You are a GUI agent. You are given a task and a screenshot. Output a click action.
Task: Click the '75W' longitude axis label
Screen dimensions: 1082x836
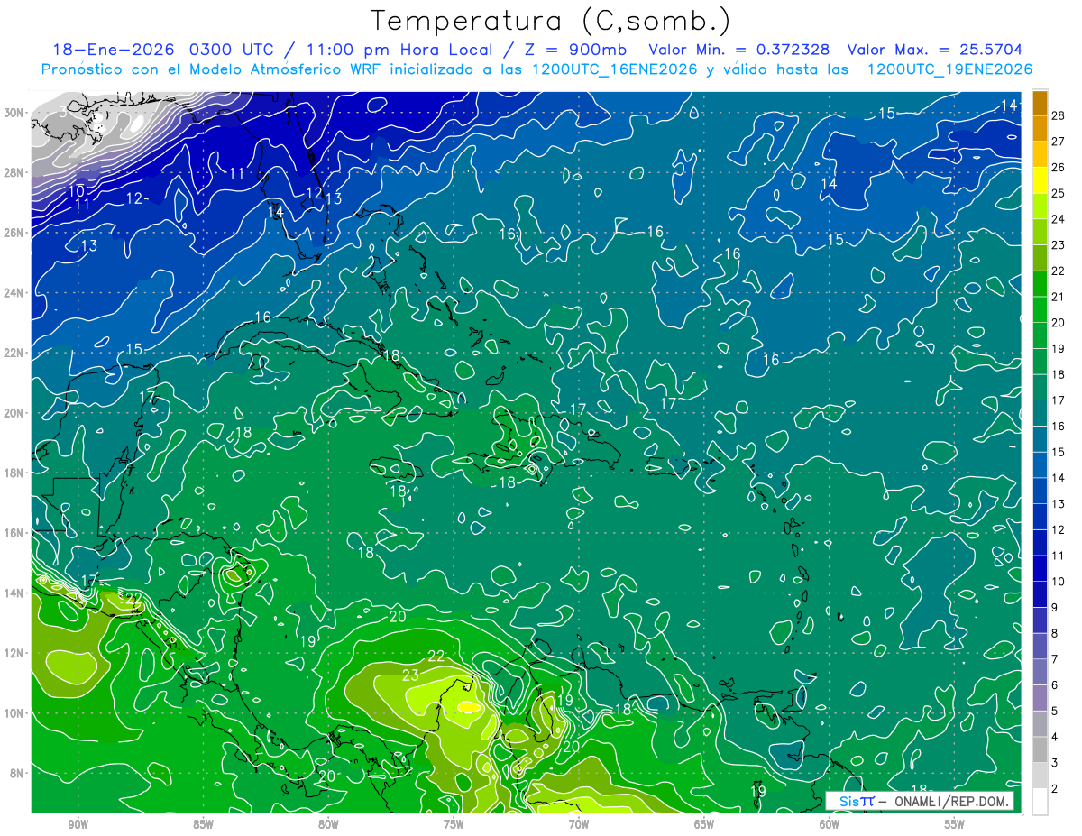pyautogui.click(x=454, y=824)
